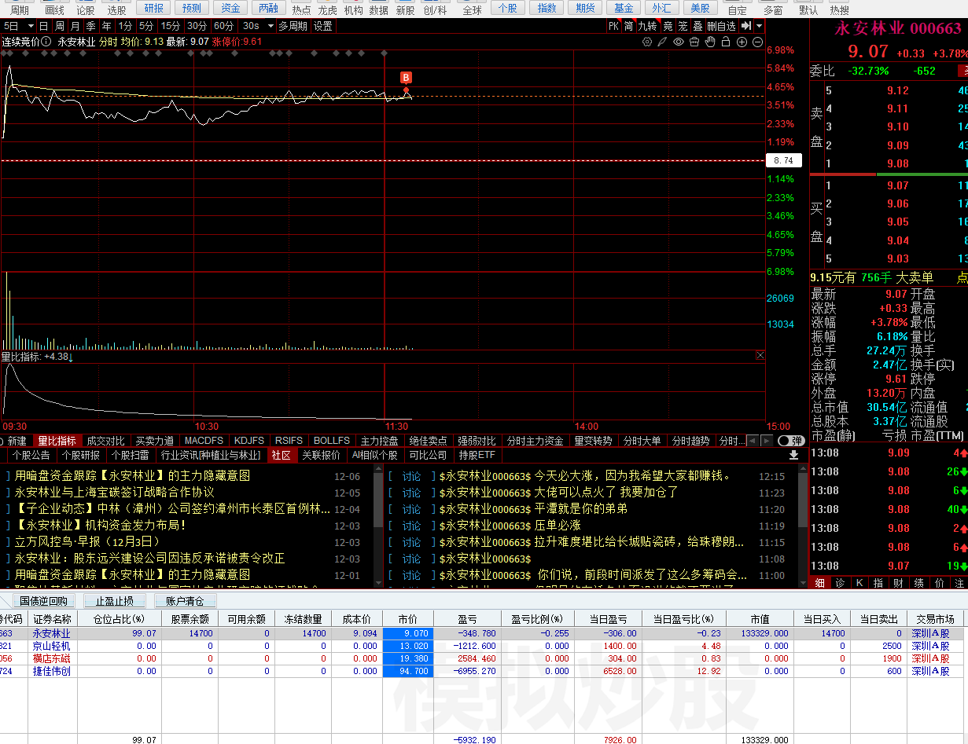
Task: Click the B buy marker on chart
Action: coord(406,77)
